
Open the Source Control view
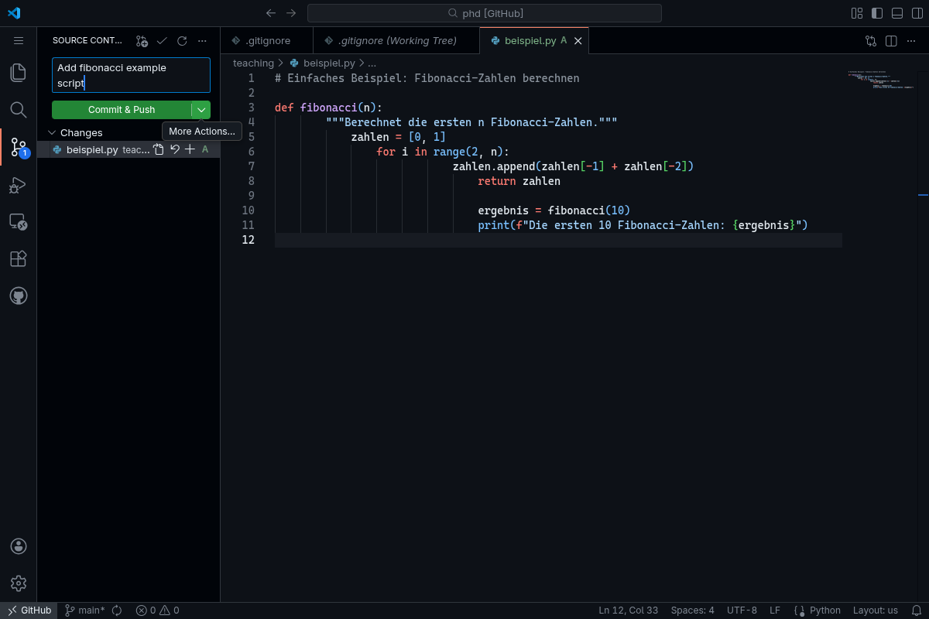19,147
